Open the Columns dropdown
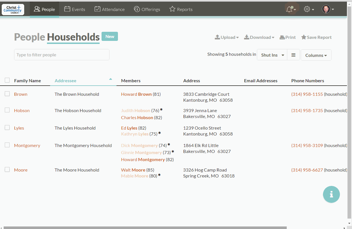 [316, 55]
